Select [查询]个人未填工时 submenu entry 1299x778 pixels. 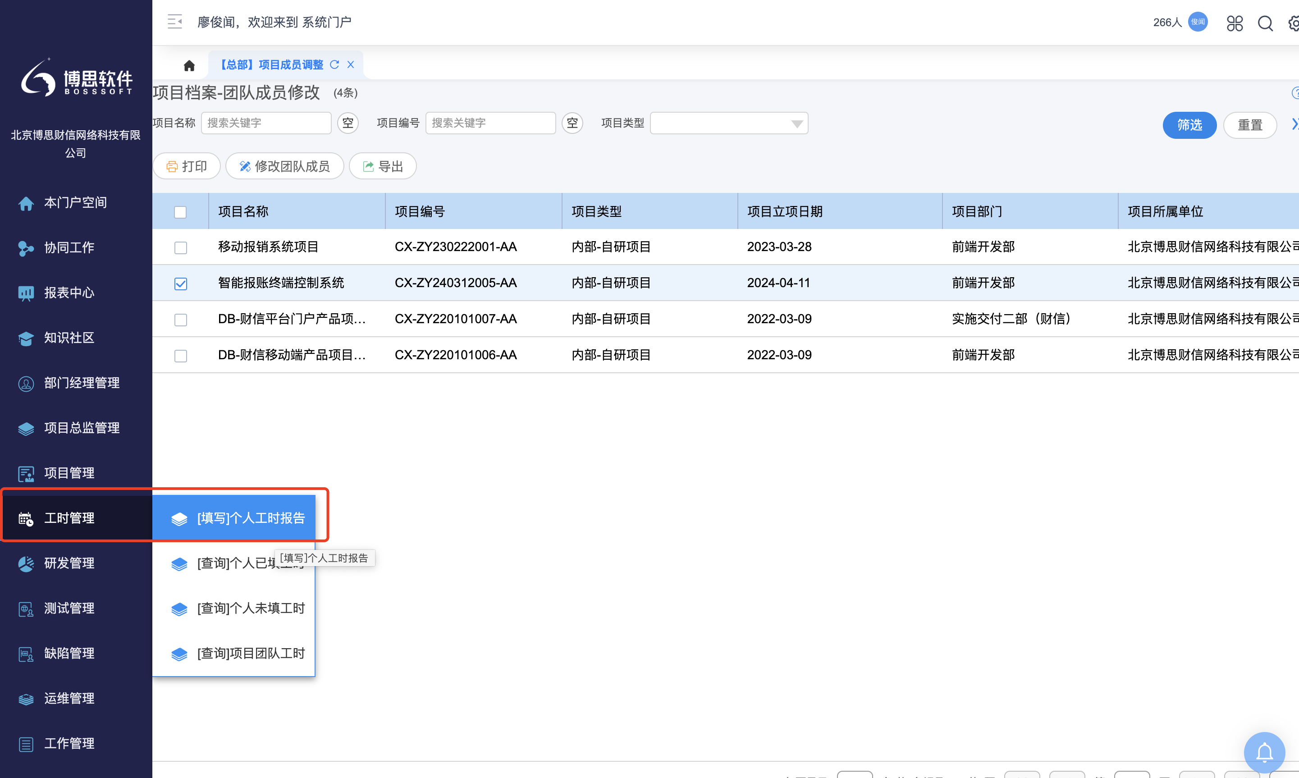point(234,608)
